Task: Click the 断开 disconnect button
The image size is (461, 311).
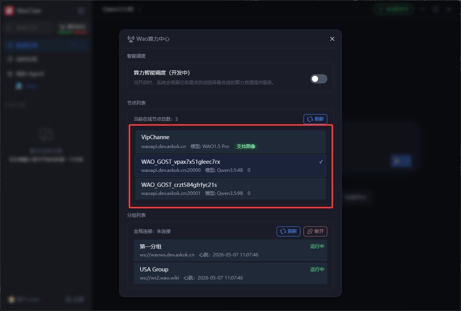Action: pyautogui.click(x=315, y=231)
